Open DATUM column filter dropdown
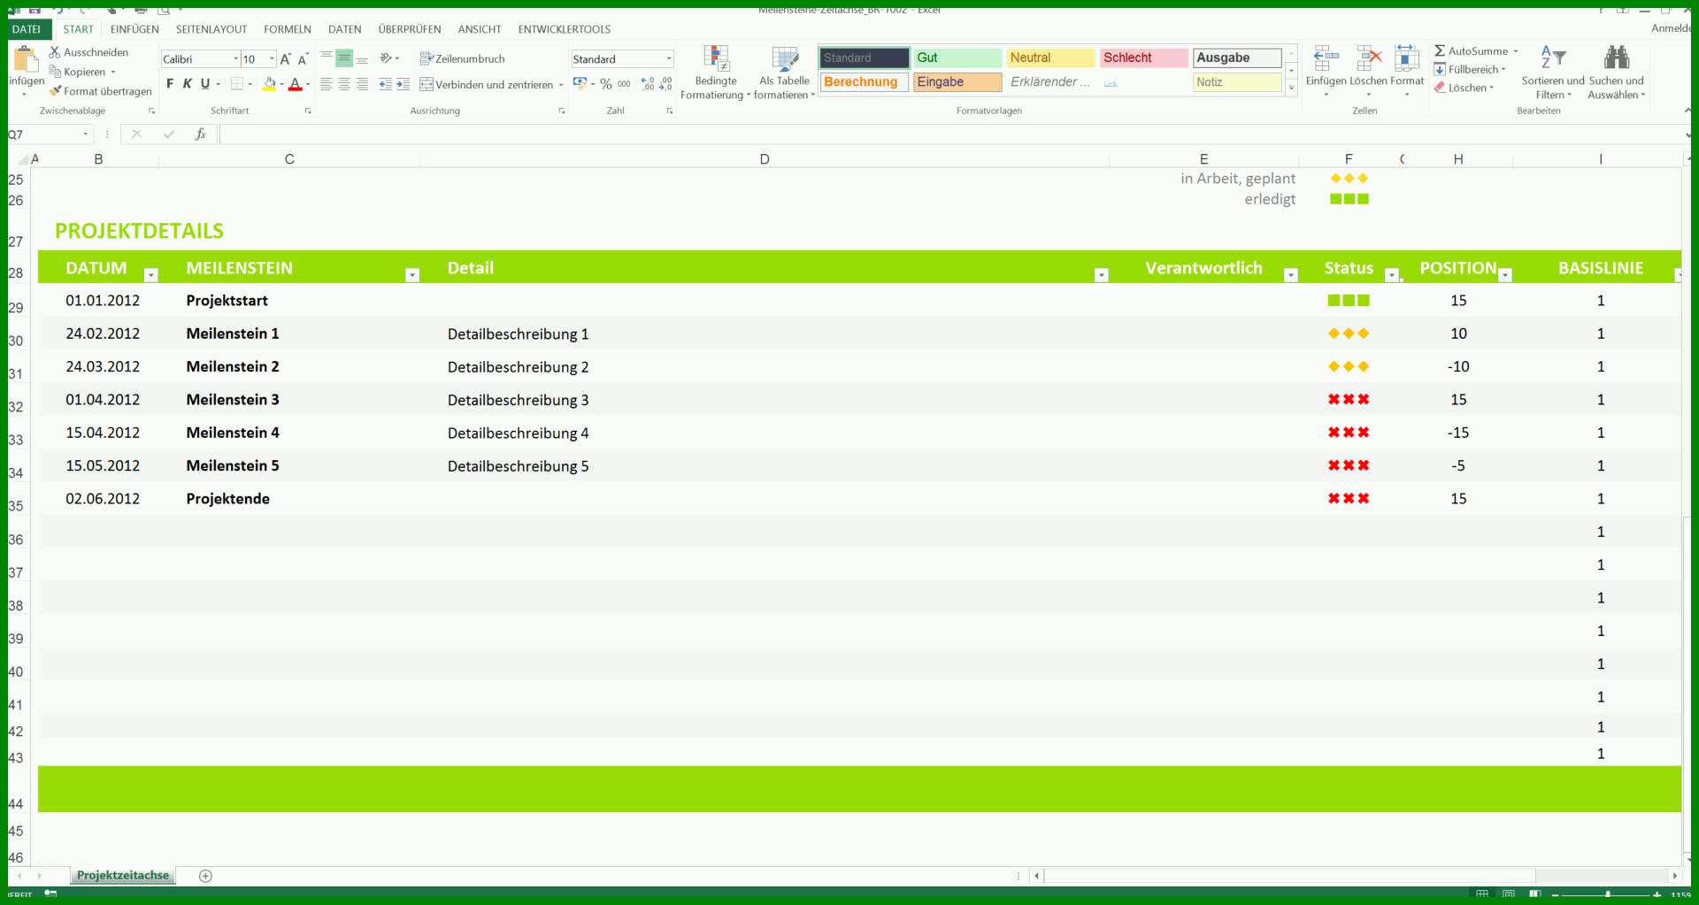The height and width of the screenshot is (905, 1699). [150, 275]
